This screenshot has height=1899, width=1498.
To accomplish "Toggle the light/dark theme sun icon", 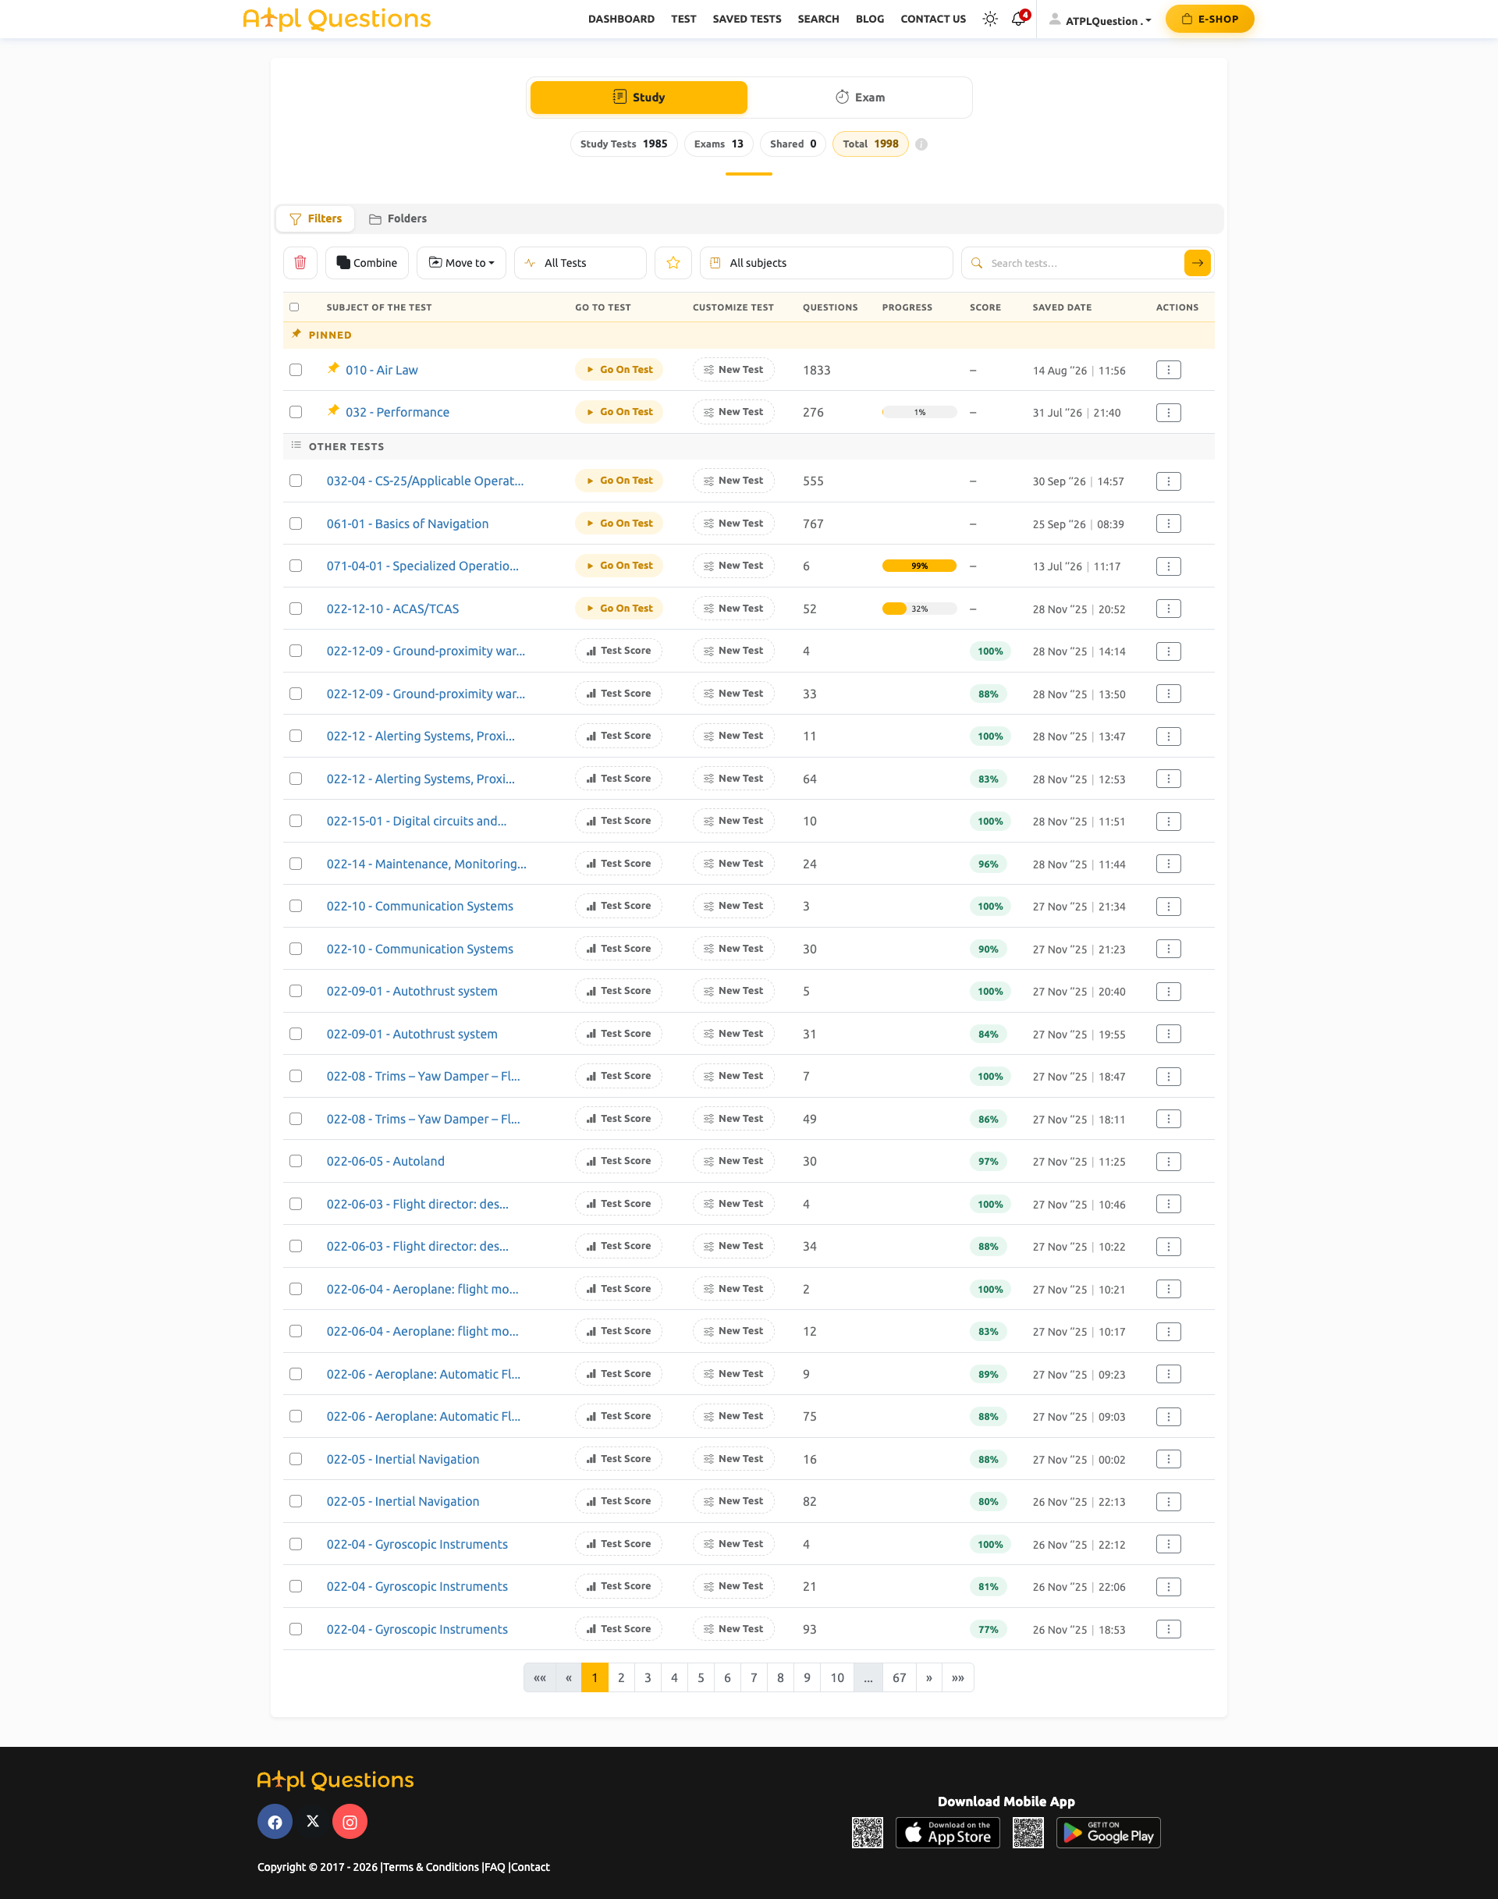I will [x=990, y=20].
